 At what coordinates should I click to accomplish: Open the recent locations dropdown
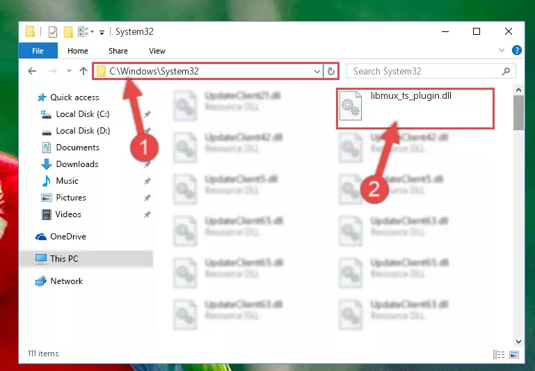click(69, 71)
